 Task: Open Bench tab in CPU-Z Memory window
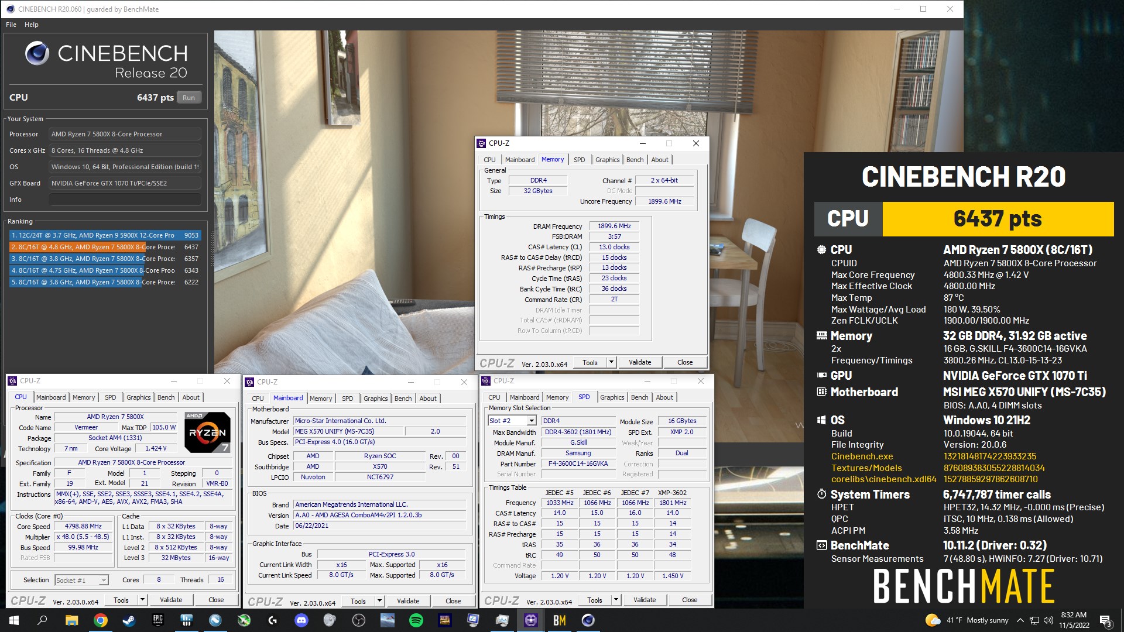635,160
